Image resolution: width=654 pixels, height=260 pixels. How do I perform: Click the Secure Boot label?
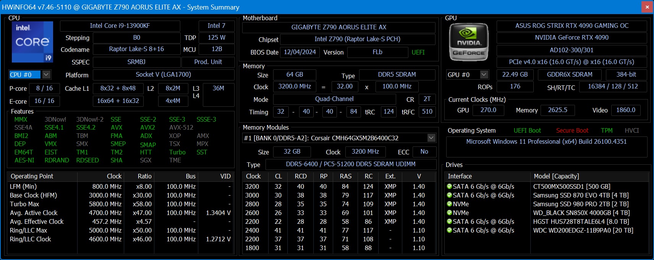tap(572, 130)
